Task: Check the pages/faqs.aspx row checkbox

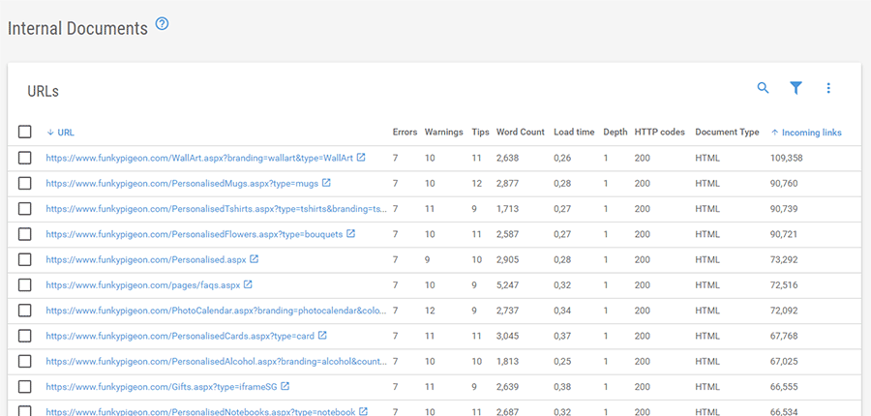Action: tap(24, 285)
